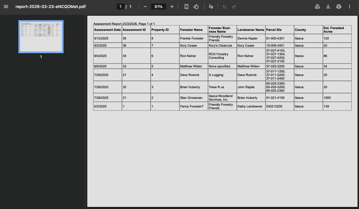Viewport: 359px width, 209px height.
Task: Zoom out with the minus icon
Action: point(145,7)
